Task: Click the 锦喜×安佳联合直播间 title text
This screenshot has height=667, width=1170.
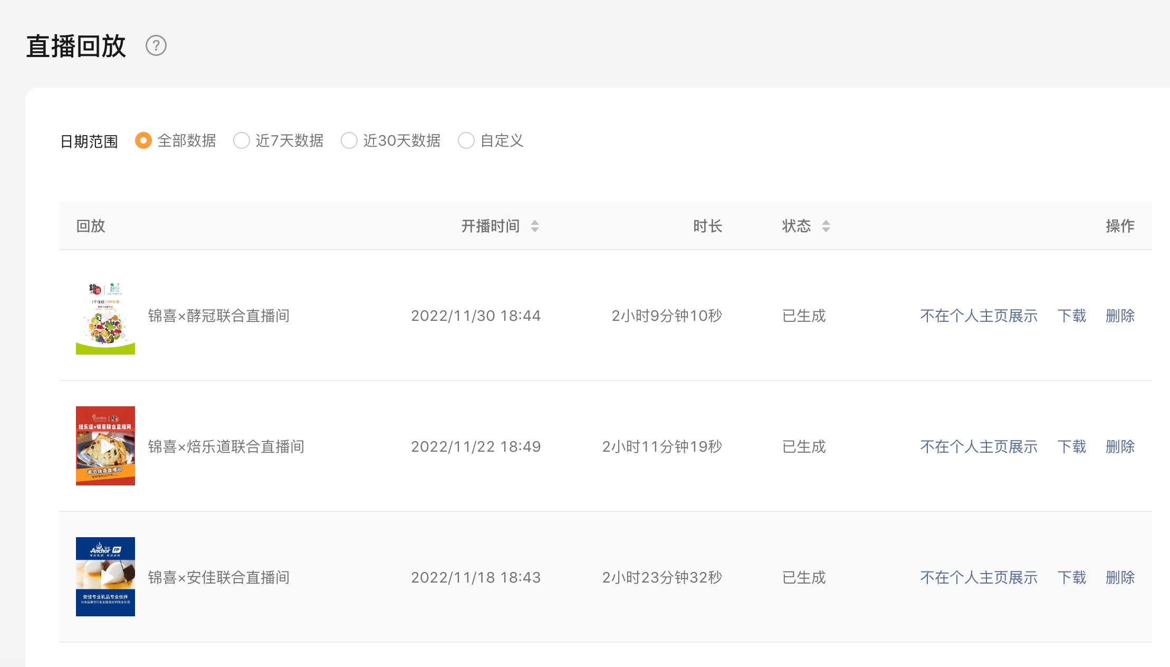Action: pos(218,577)
